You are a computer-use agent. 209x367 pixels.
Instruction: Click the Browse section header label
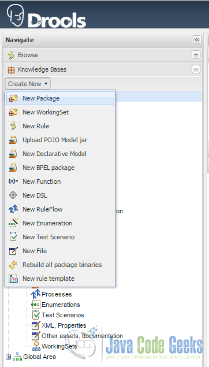coord(28,55)
